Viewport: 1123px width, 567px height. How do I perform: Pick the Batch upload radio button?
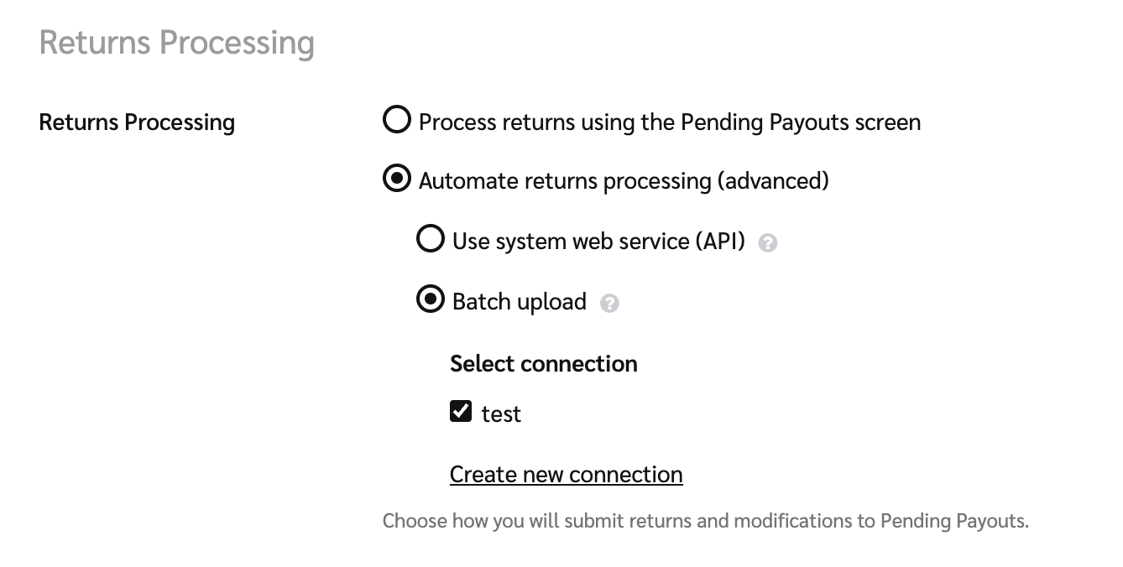click(x=431, y=299)
